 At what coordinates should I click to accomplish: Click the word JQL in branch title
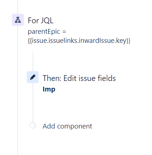(47, 20)
